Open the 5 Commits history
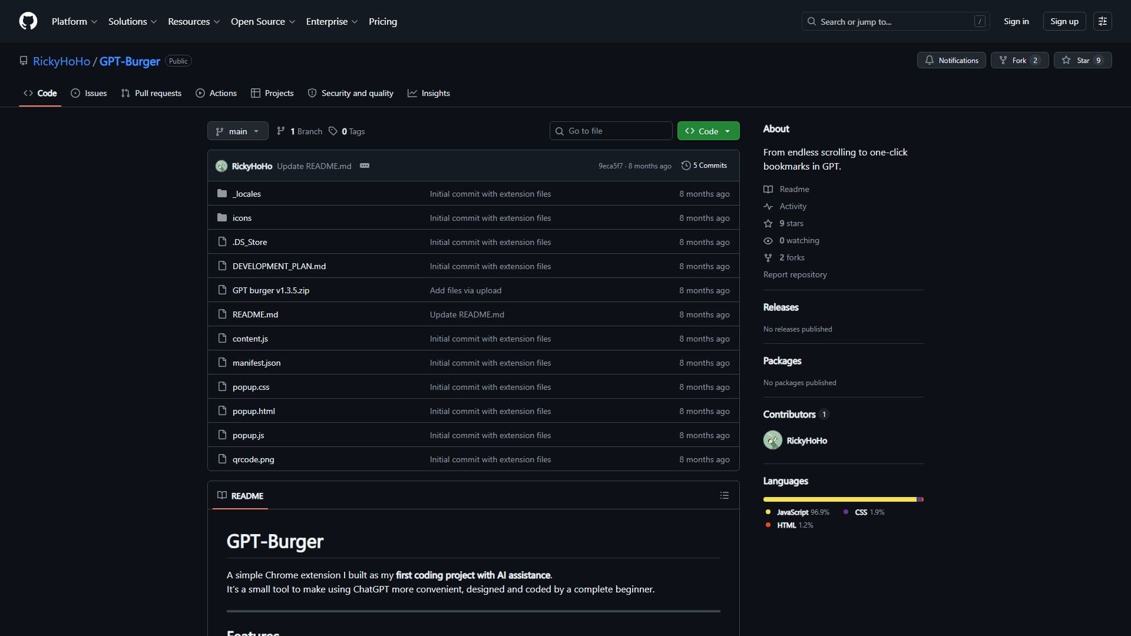The image size is (1131, 636). coord(704,165)
